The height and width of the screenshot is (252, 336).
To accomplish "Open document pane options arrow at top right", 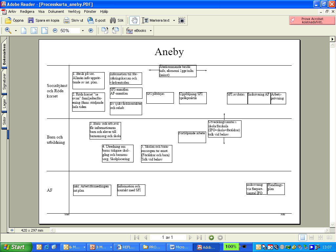I will point(332,39).
